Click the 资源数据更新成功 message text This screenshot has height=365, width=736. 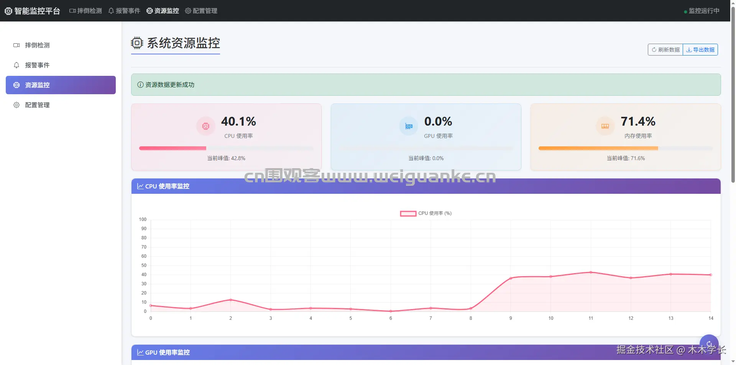click(170, 85)
